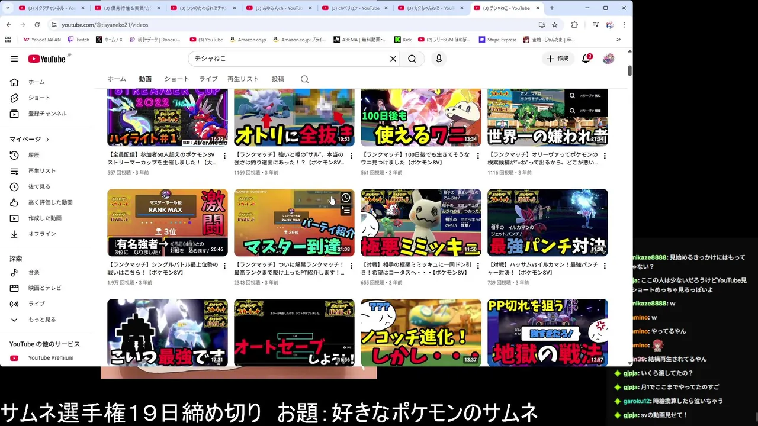Open the YouTube hamburger guide menu
Screen dimensions: 758x426
(x=14, y=59)
